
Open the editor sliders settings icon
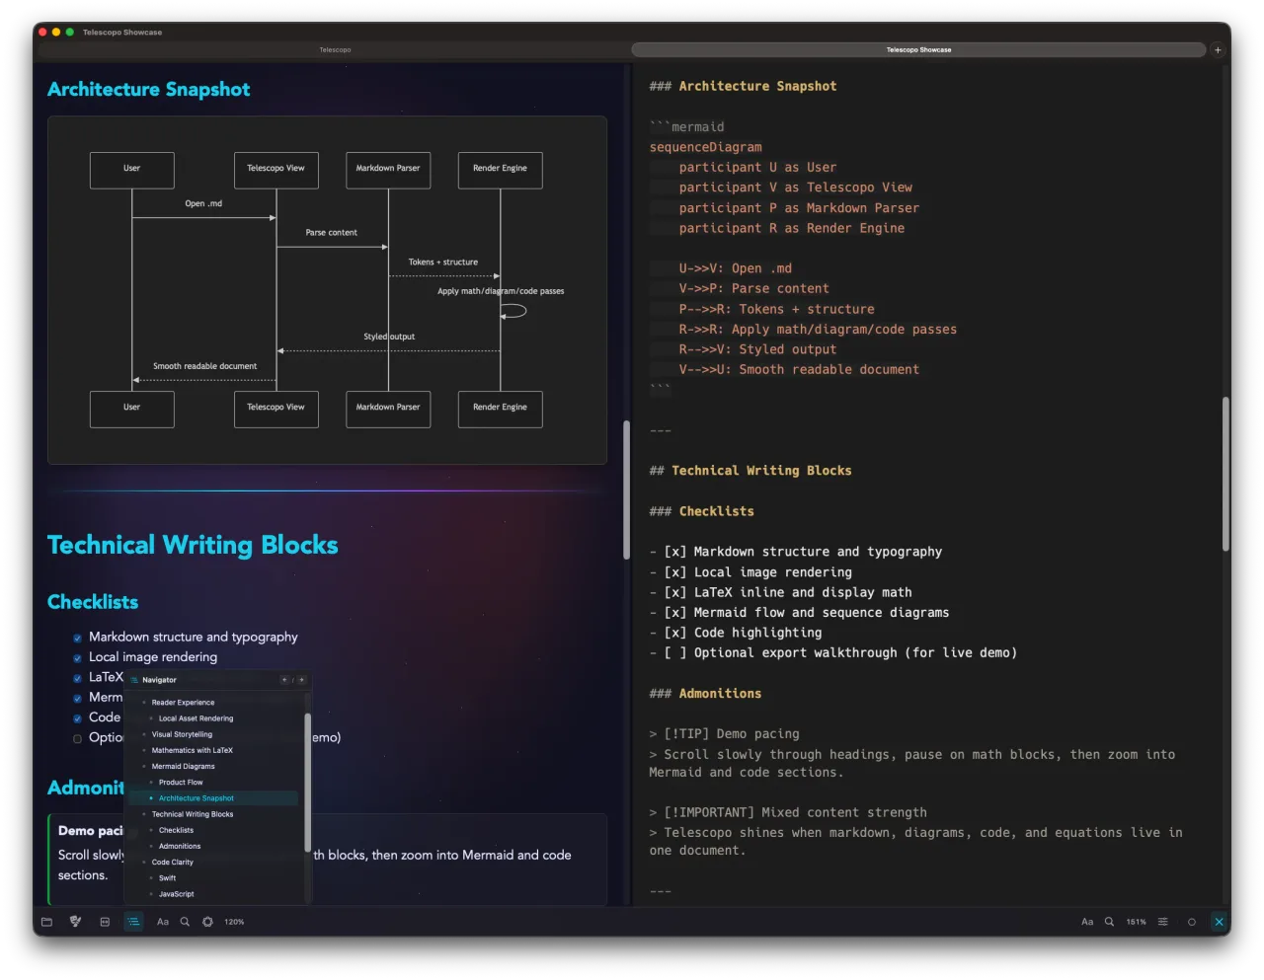click(x=1163, y=922)
